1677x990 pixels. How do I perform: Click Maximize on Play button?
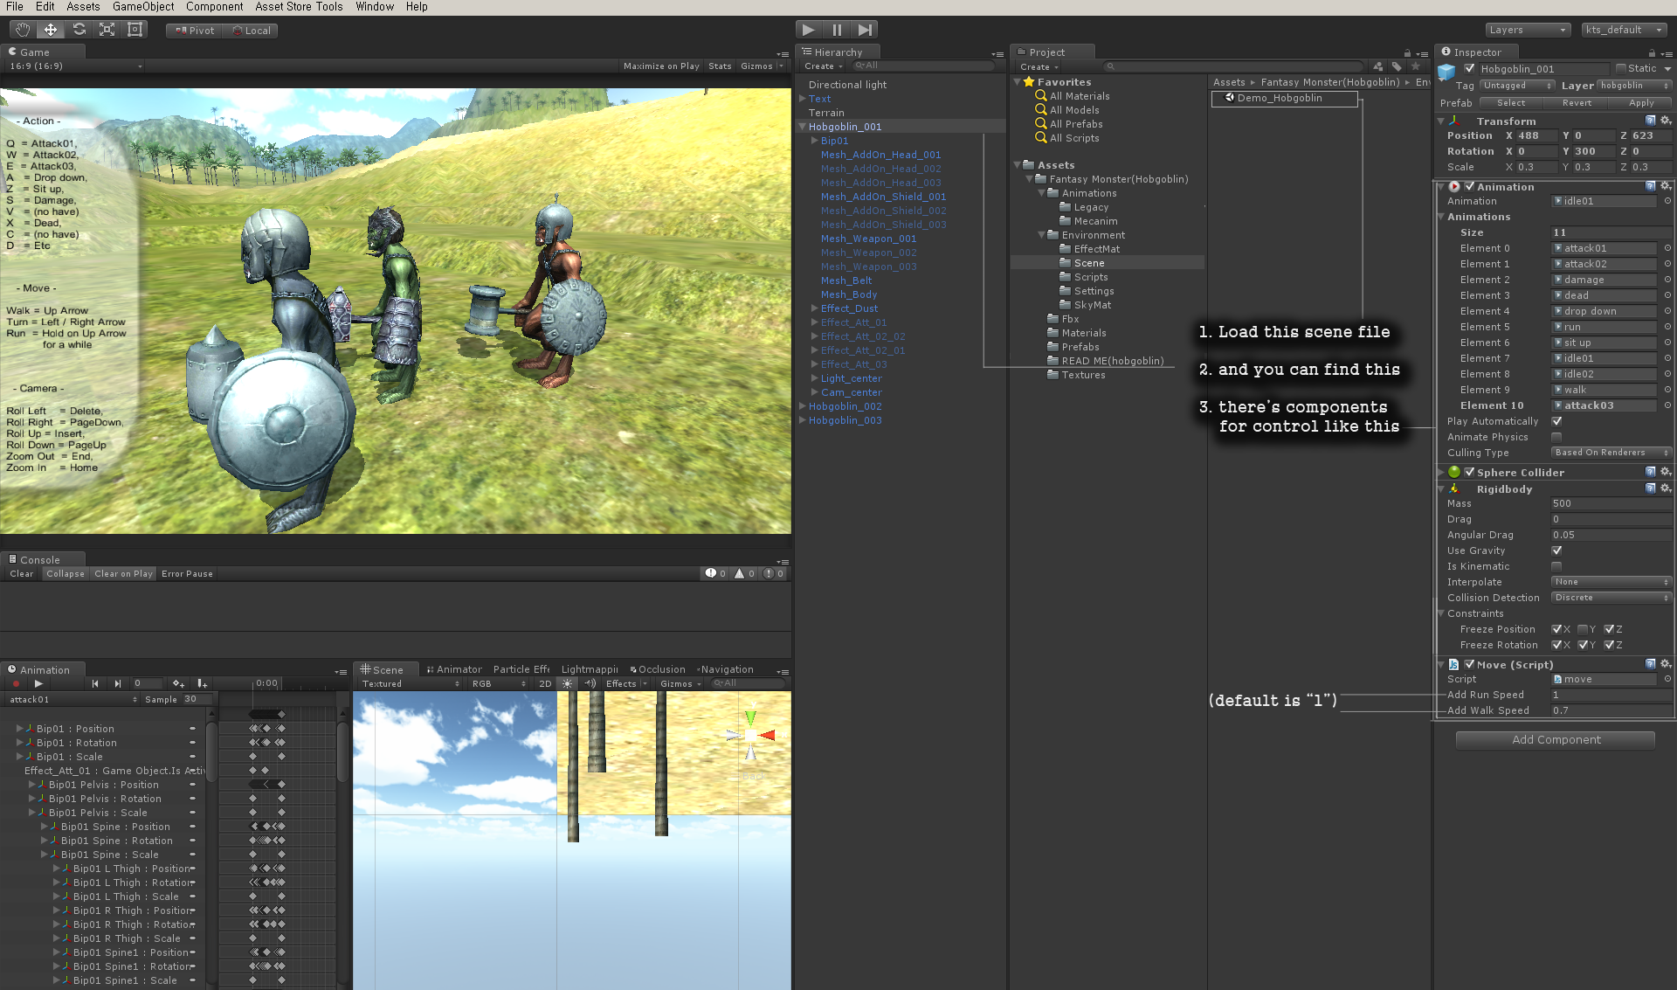(x=661, y=66)
